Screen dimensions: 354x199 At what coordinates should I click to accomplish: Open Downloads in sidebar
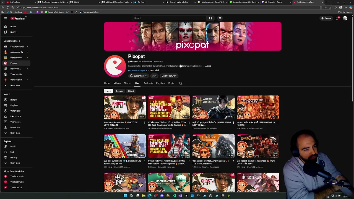tap(15, 127)
